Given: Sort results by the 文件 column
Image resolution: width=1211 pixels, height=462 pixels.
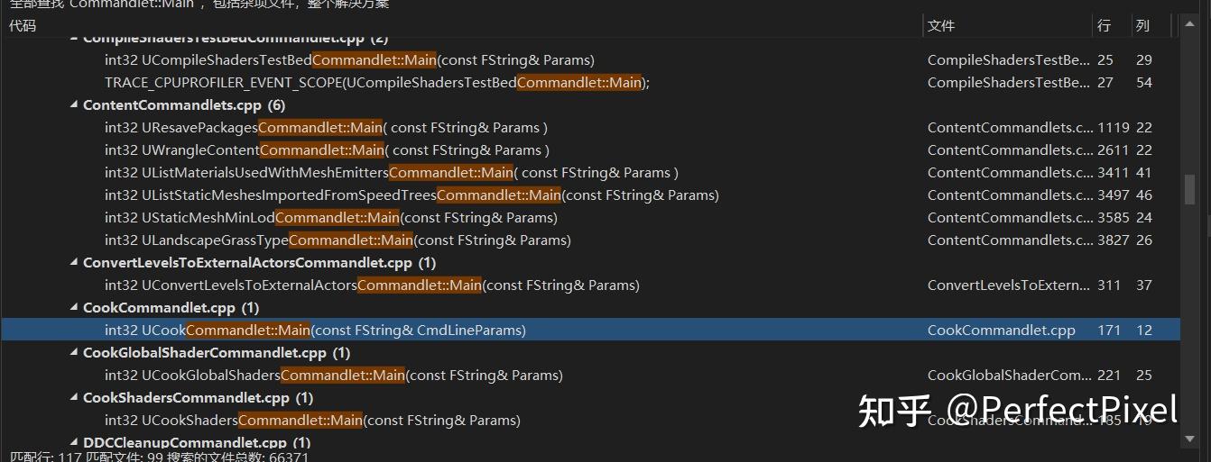Looking at the screenshot, I should [x=941, y=26].
